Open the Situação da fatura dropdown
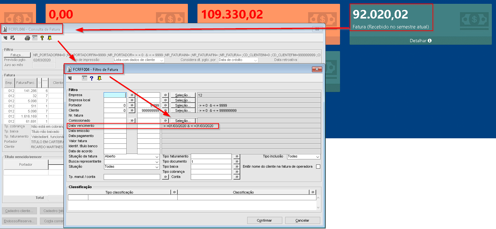This screenshot has width=496, height=229. pos(157,157)
